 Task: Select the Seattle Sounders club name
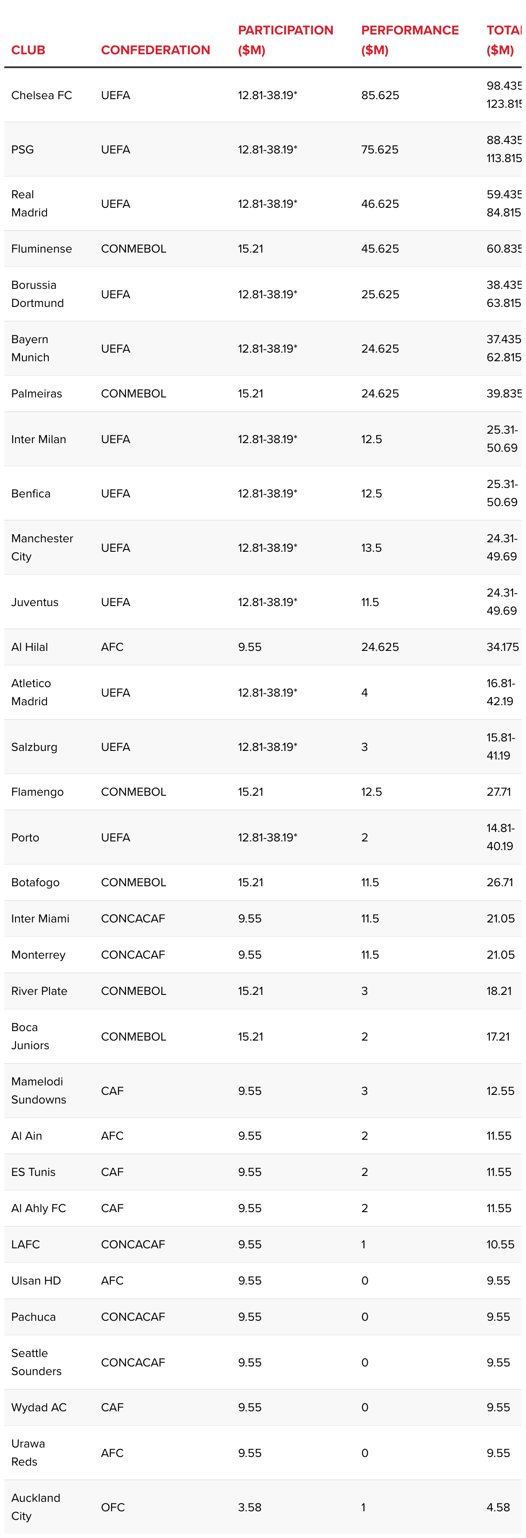36,1363
